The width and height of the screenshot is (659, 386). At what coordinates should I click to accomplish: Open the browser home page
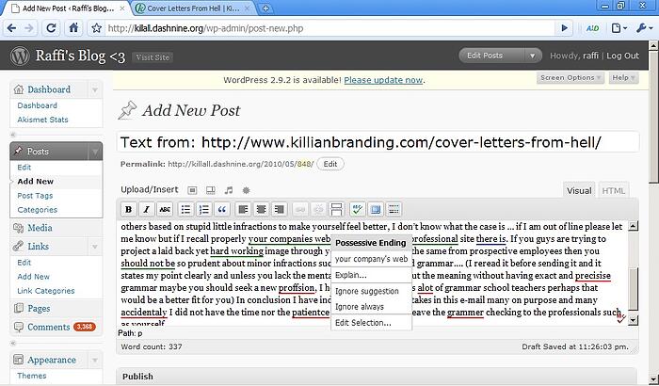pos(73,28)
